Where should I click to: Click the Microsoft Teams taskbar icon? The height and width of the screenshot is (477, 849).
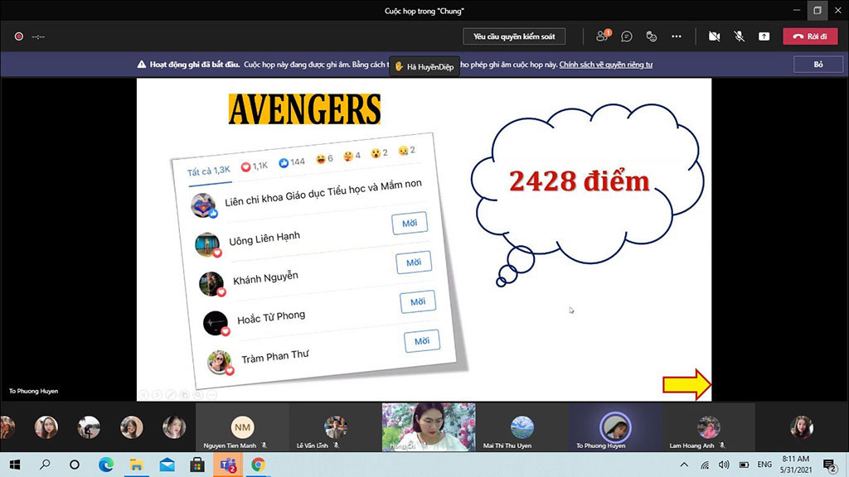click(228, 465)
